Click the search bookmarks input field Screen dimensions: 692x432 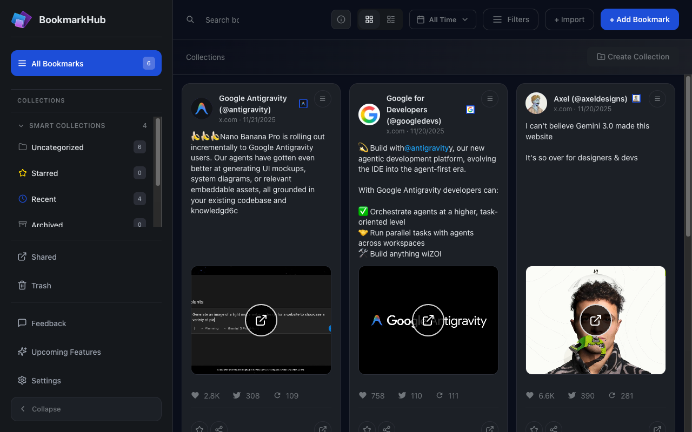222,19
